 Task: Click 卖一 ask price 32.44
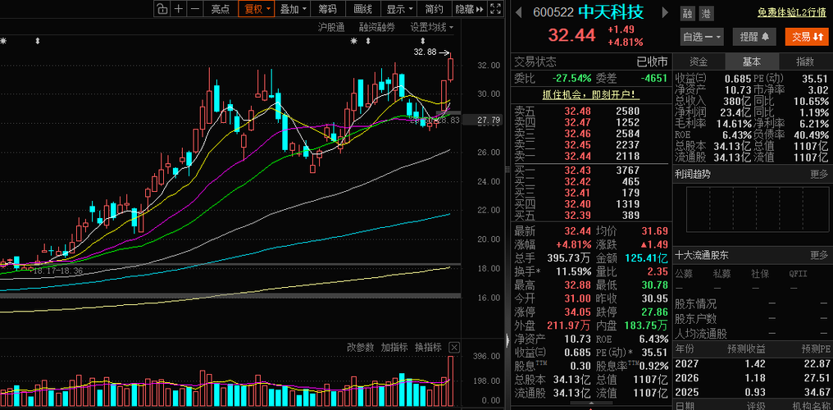576,156
